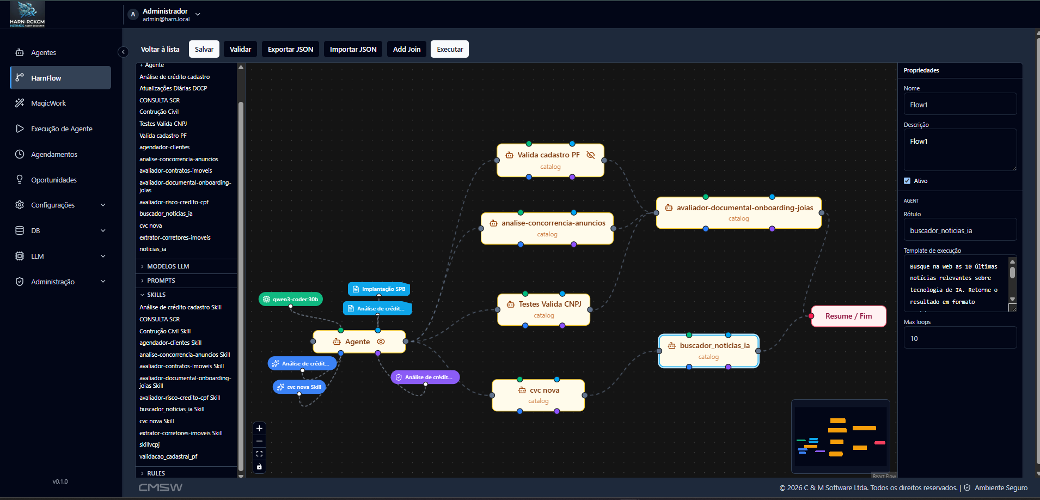Image resolution: width=1040 pixels, height=500 pixels.
Task: Toggle canvas interactivity lock
Action: coord(259,466)
